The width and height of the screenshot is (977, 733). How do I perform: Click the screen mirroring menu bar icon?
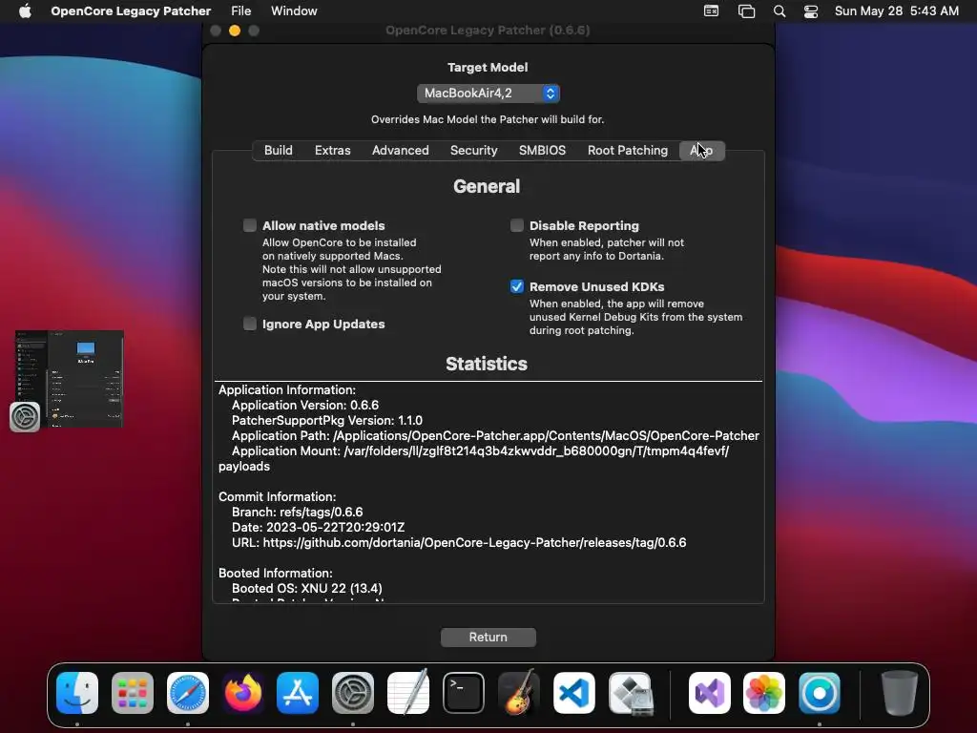point(746,11)
